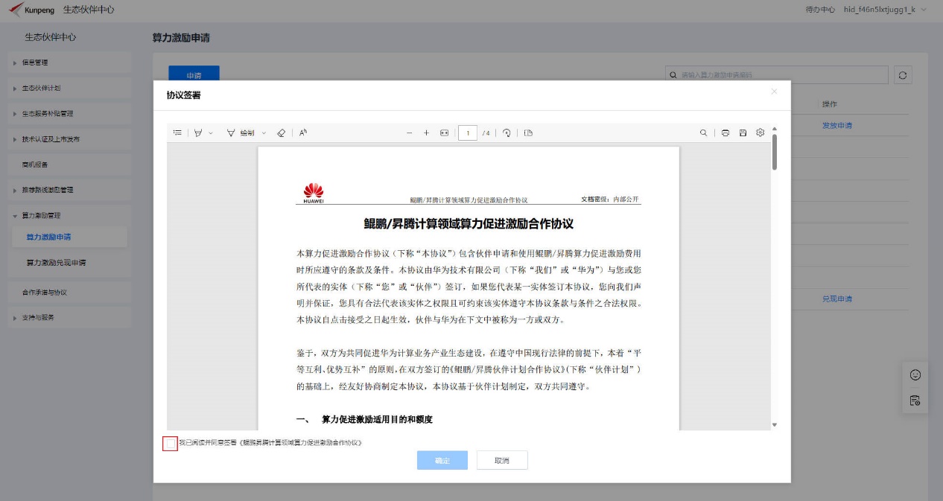Click the PDF scrollbar down arrow
This screenshot has height=501, width=943.
774,424
